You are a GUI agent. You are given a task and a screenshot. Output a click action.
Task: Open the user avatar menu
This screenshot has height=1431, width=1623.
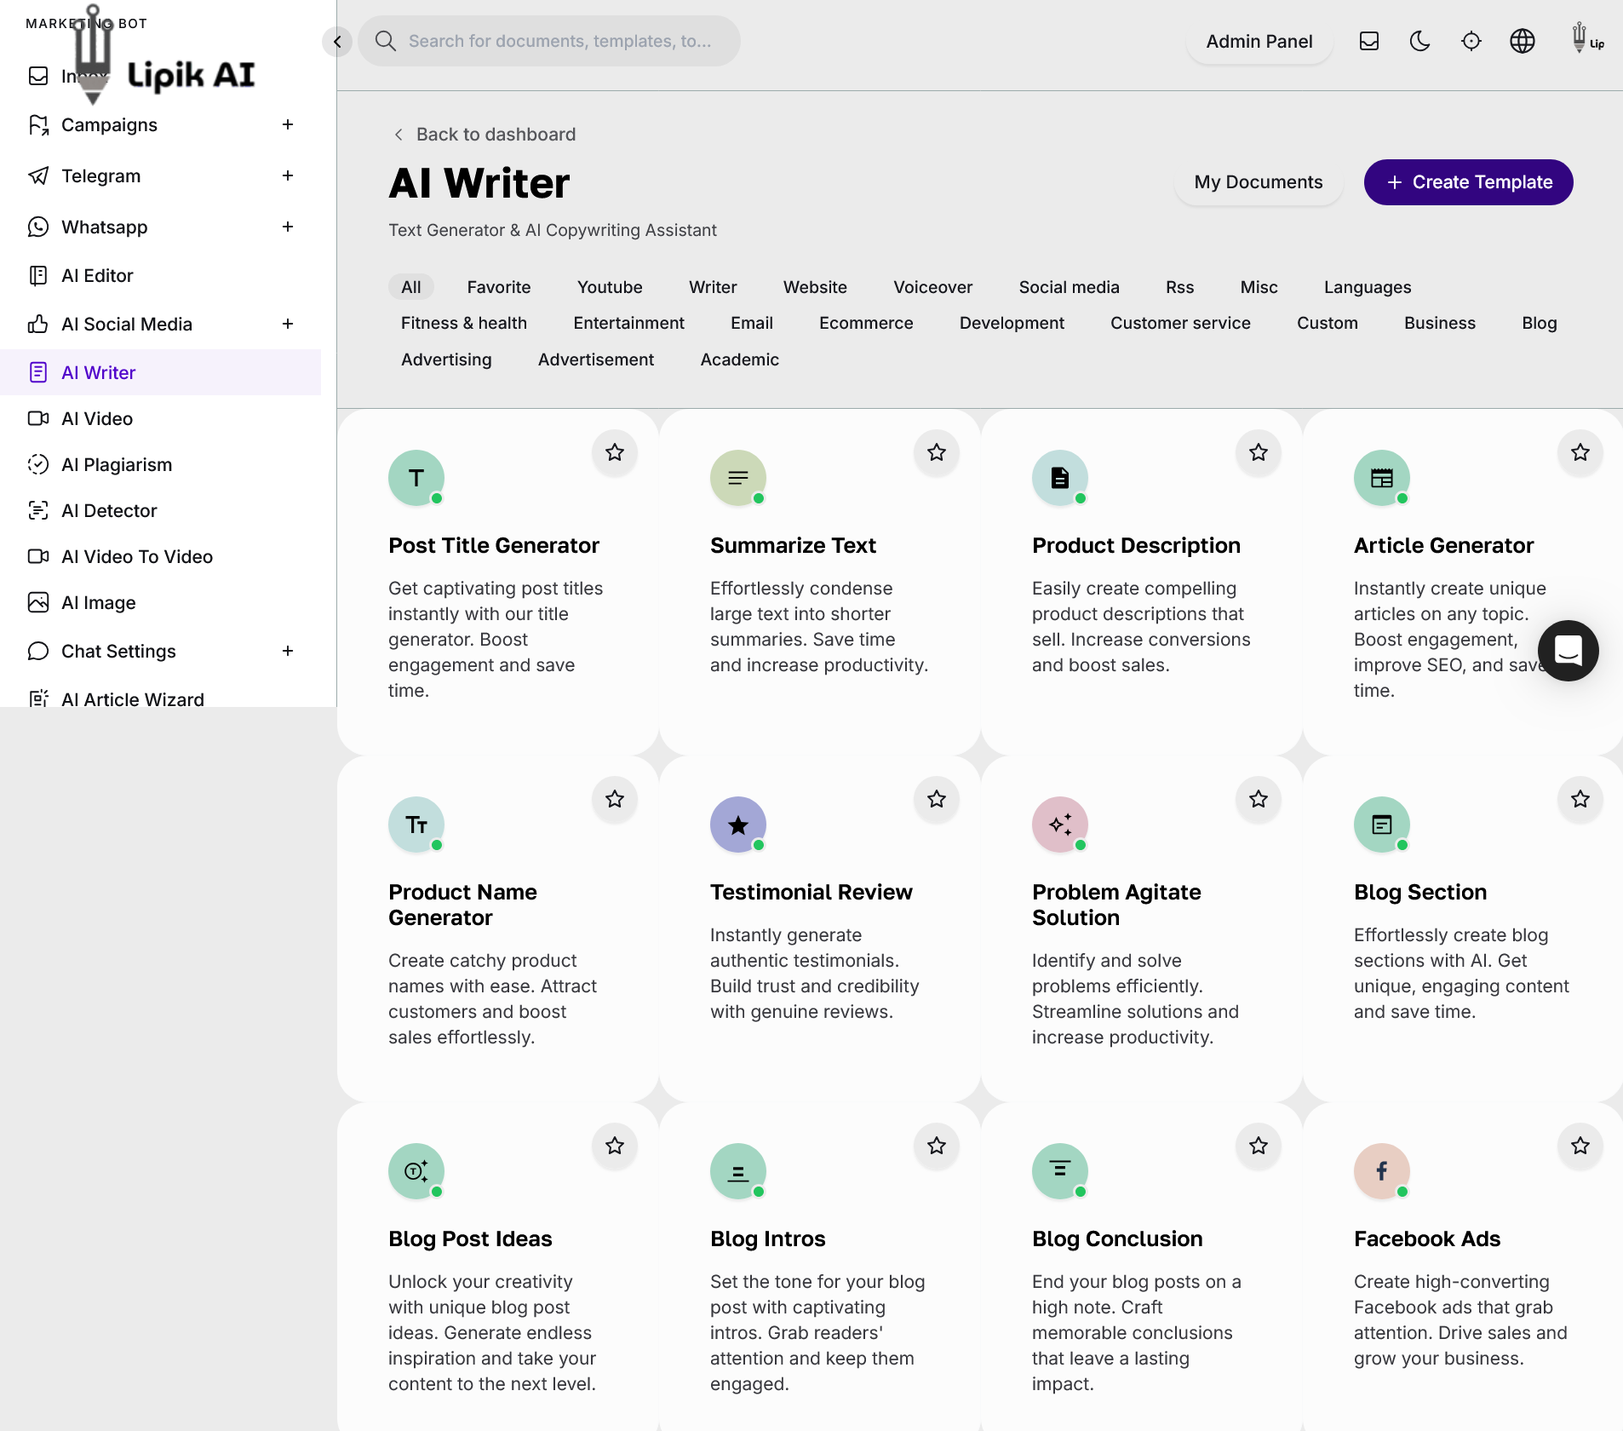pos(1586,39)
